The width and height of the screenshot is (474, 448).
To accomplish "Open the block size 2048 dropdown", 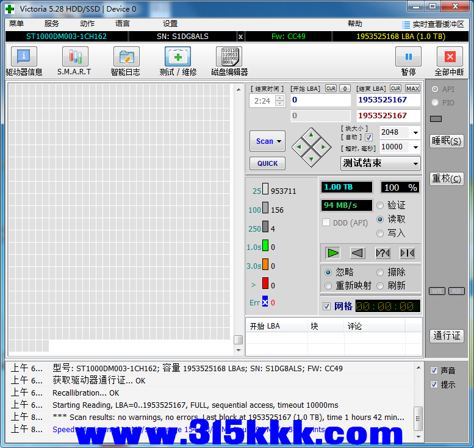I will (x=415, y=132).
